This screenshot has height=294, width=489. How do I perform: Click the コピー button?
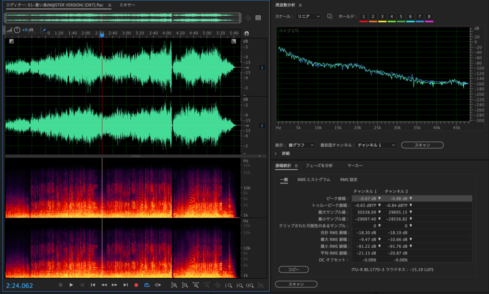pos(294,269)
